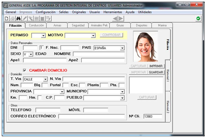Open the PAIS dropdown showing ESPAÑA
Image resolution: width=206 pixels, height=138 pixels.
[122, 48]
